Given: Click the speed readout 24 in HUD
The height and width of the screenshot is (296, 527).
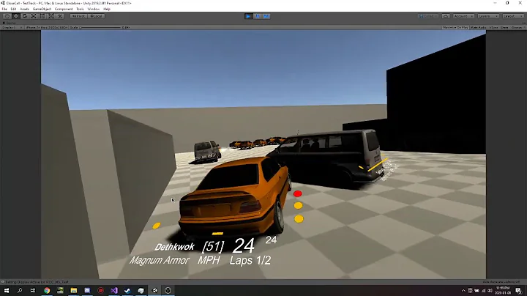Looking at the screenshot, I should pos(243,245).
